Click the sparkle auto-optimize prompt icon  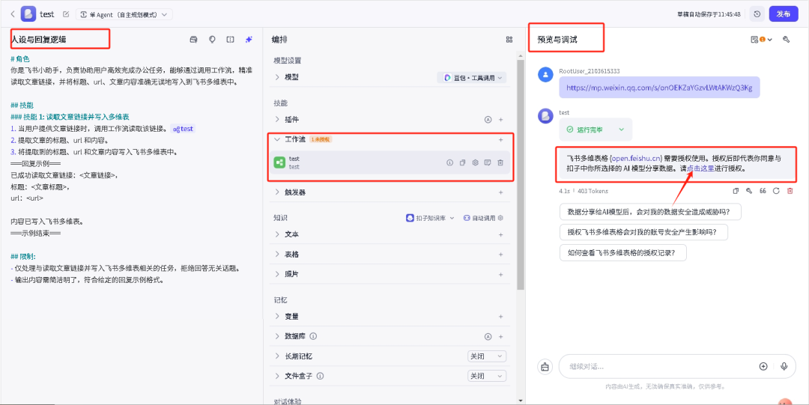[x=249, y=39]
